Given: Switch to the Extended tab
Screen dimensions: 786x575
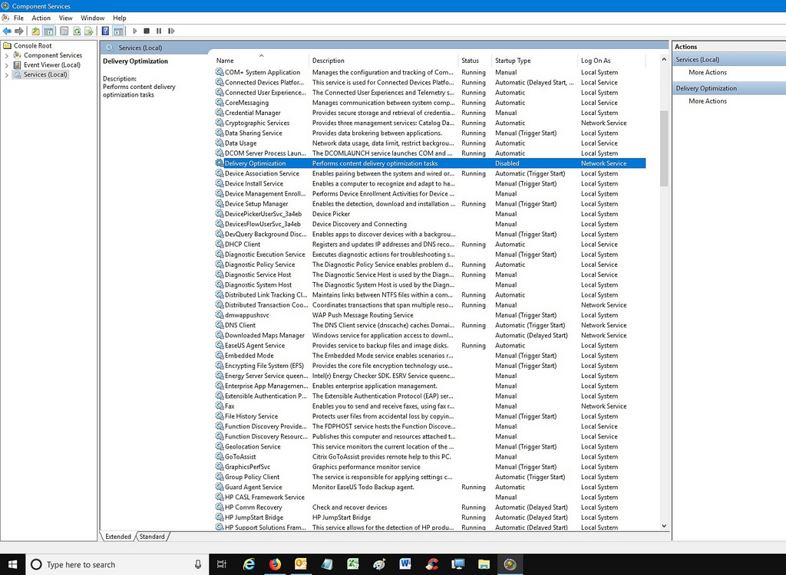Looking at the screenshot, I should 118,537.
